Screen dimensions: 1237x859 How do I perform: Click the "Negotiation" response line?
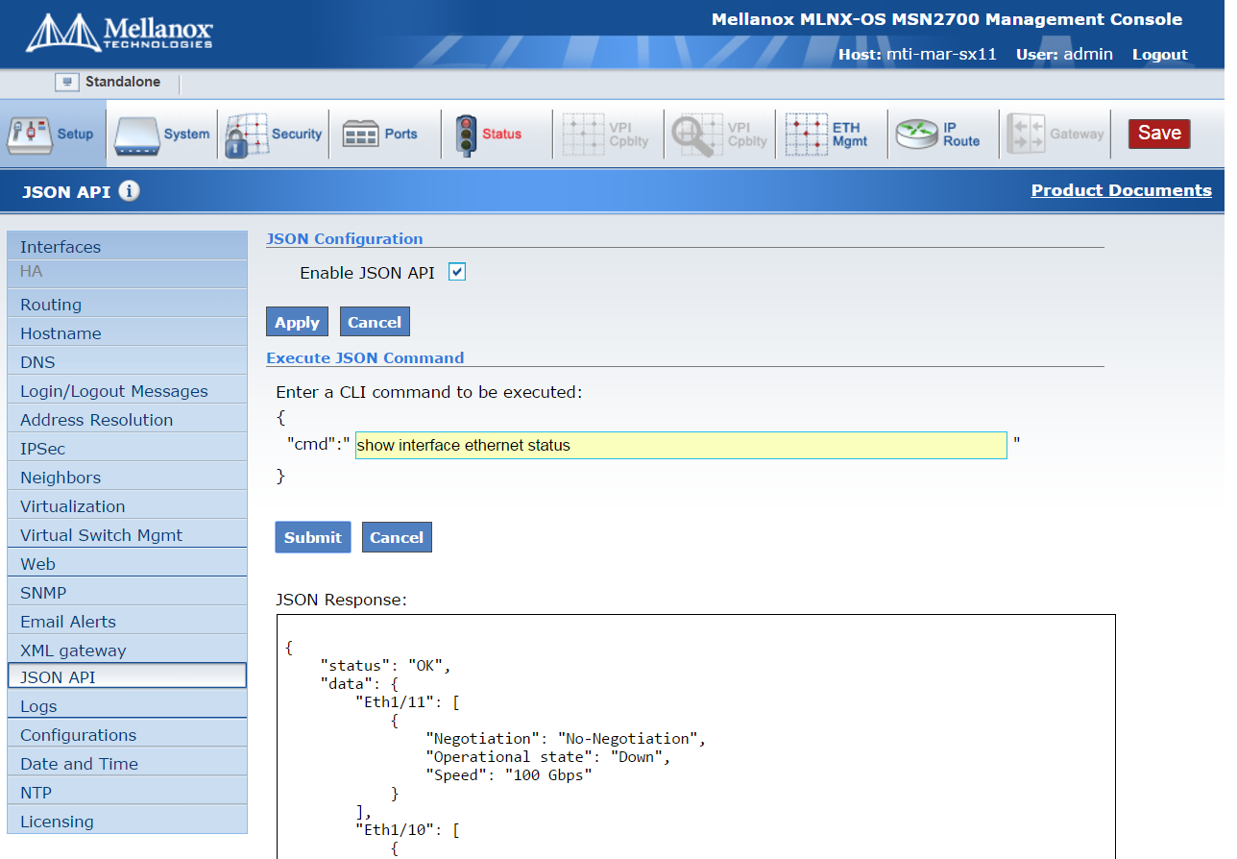(567, 739)
